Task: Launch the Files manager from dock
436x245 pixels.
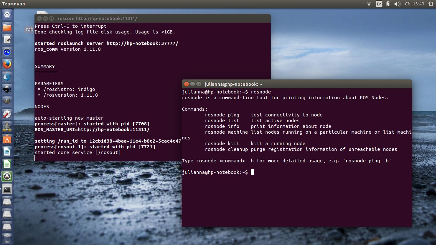Action: [7, 27]
